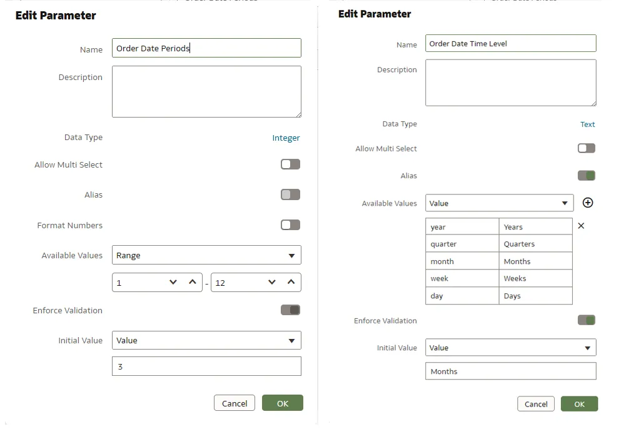The width and height of the screenshot is (631, 444).
Task: Toggle Format Numbers switch
Action: pyautogui.click(x=290, y=225)
